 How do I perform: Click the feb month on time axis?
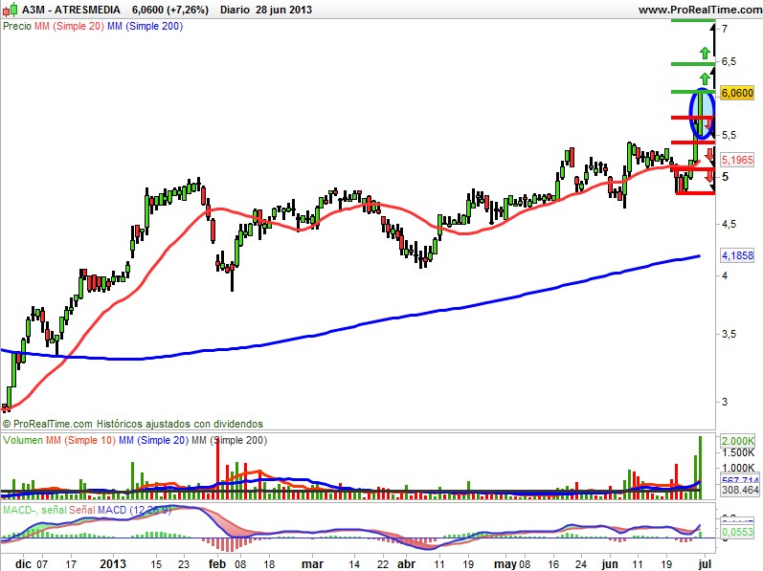coord(217,564)
